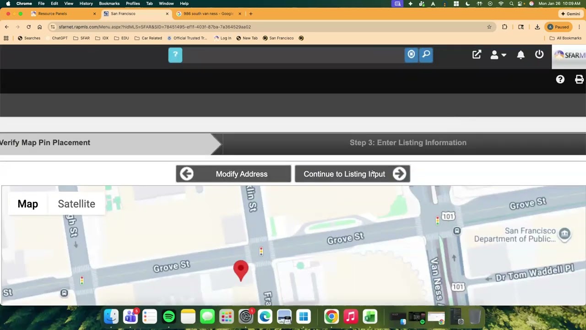Click the help circle icon in black bar
586x330 pixels.
(x=560, y=79)
